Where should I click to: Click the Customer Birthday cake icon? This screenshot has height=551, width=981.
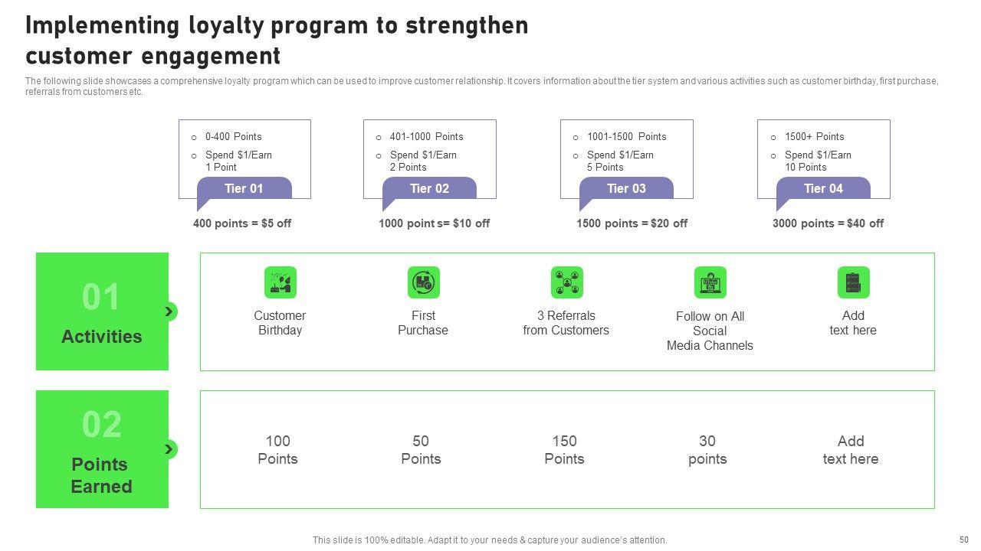coord(280,282)
